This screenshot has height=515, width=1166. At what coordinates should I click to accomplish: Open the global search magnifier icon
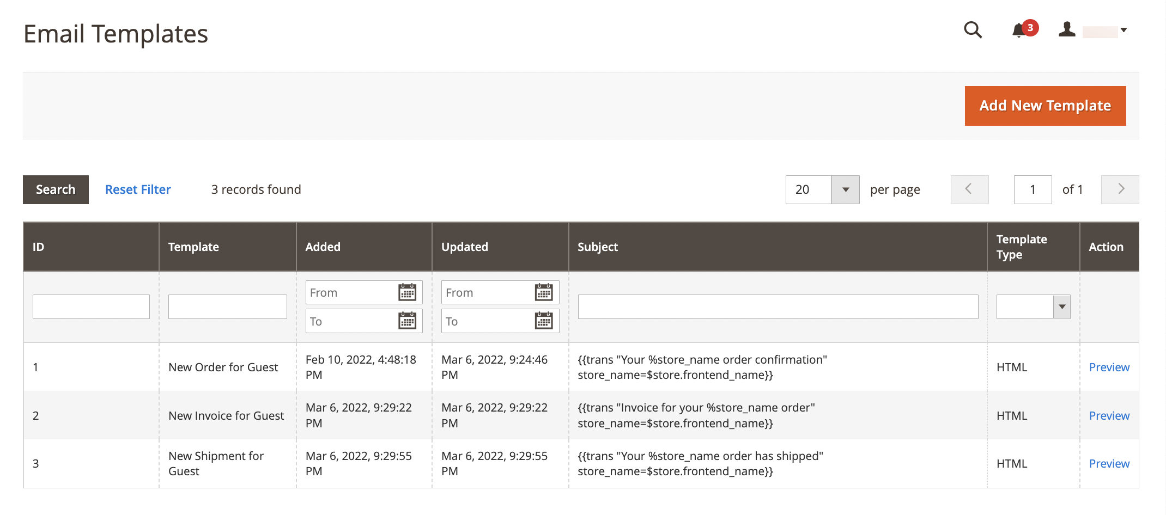point(972,31)
